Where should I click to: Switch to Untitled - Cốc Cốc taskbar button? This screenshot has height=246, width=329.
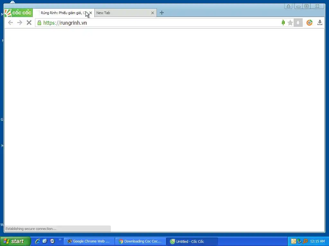(192, 241)
